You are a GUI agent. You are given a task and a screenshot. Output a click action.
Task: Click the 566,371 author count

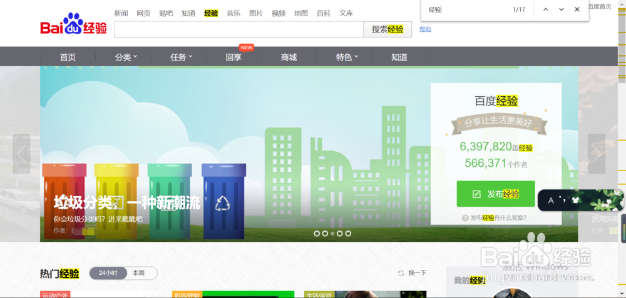coord(486,163)
